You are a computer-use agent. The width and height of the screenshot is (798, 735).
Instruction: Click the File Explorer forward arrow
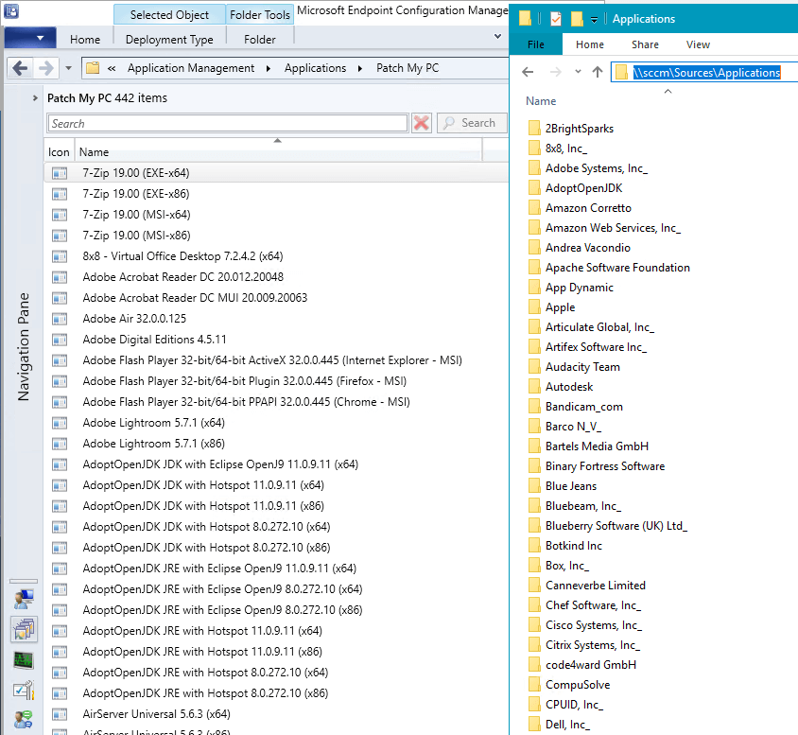[555, 72]
